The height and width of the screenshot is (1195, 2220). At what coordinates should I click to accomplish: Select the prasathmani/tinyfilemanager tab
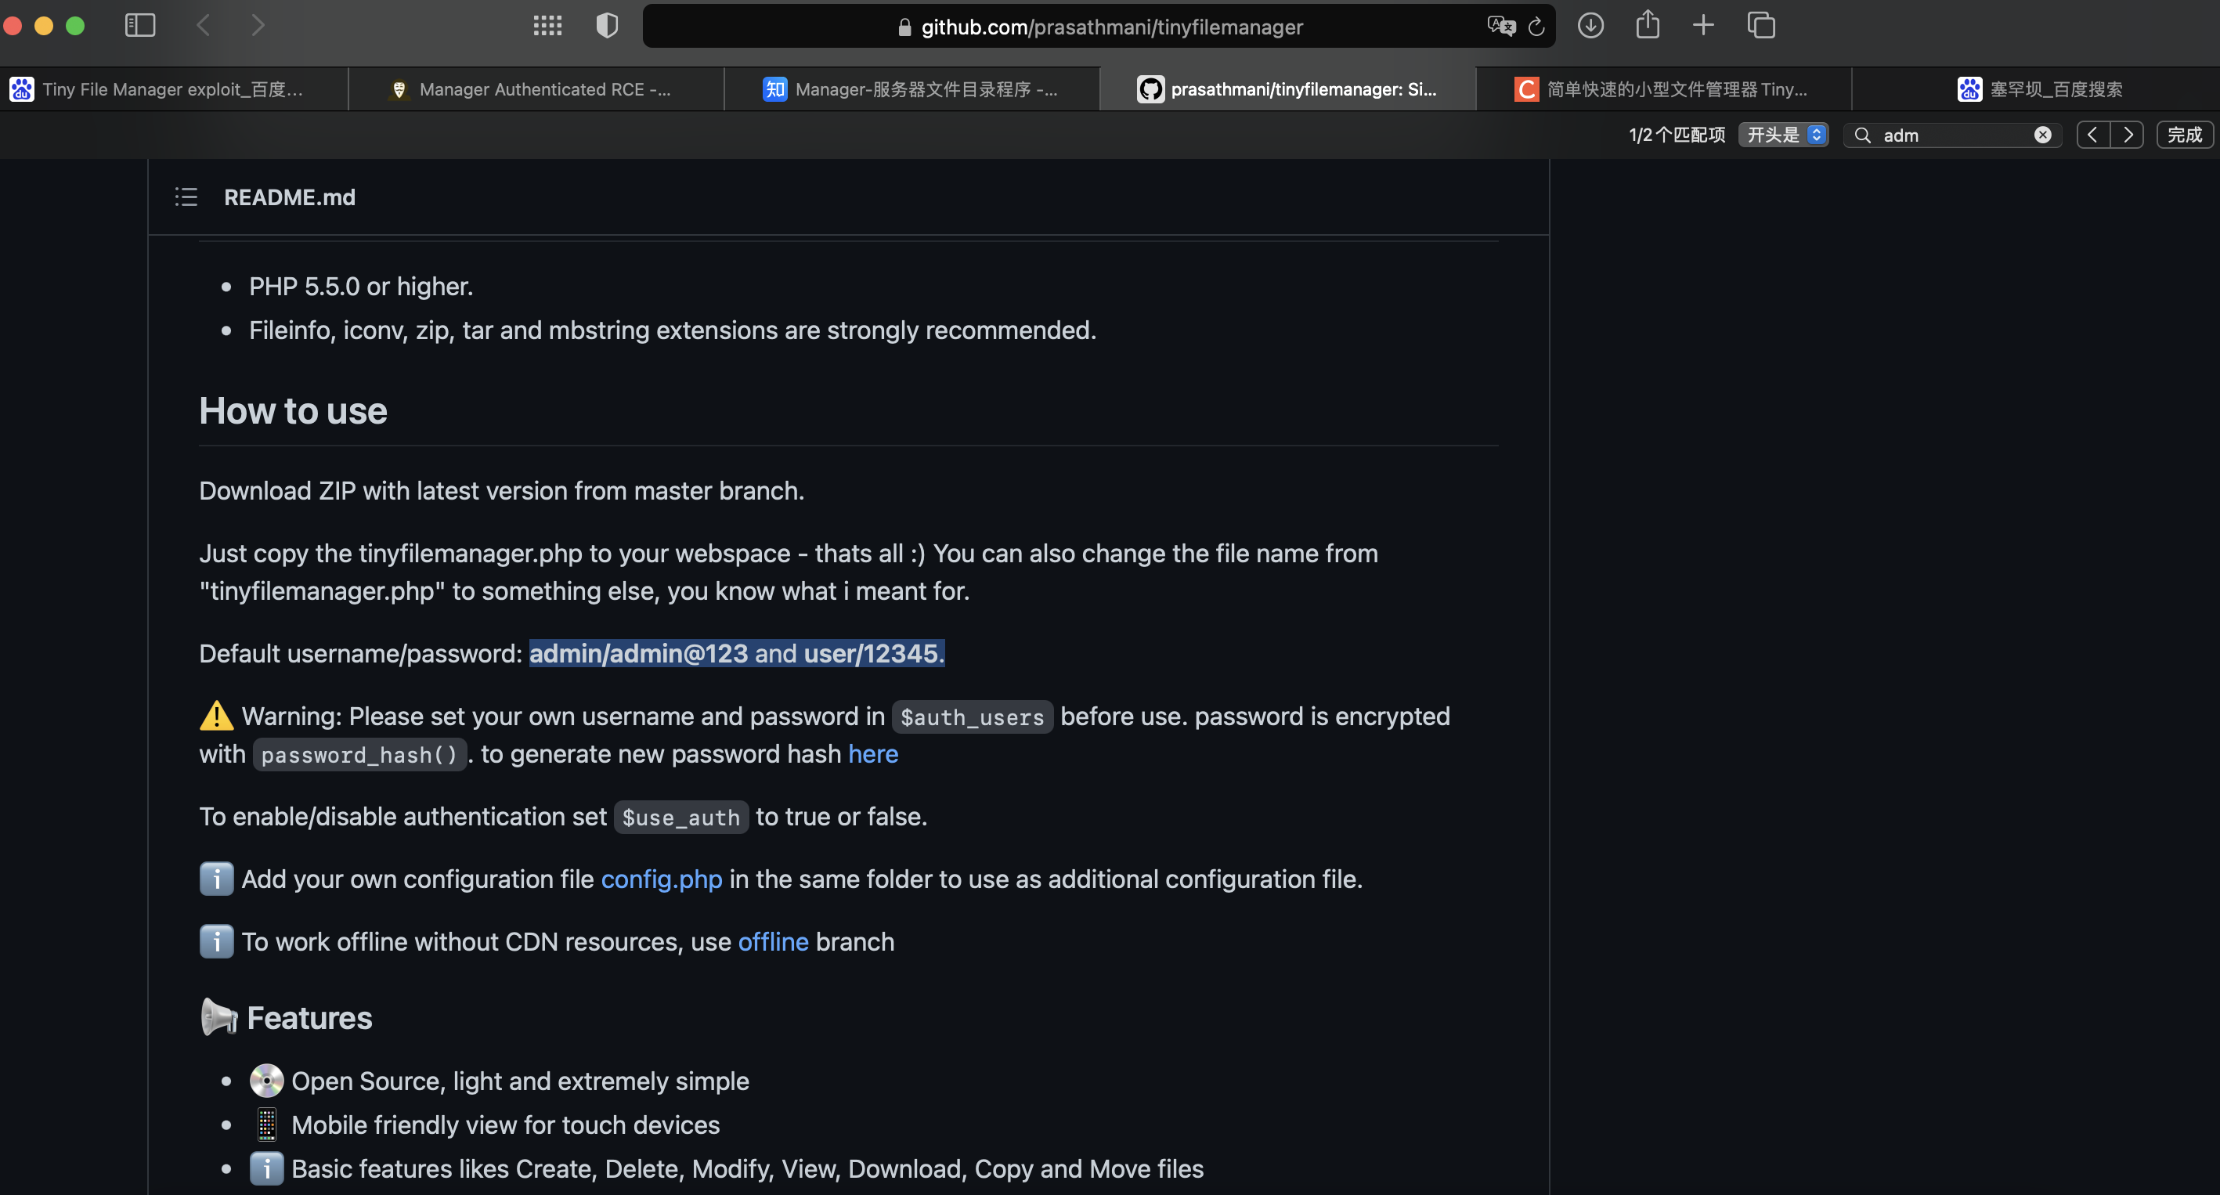click(x=1287, y=88)
